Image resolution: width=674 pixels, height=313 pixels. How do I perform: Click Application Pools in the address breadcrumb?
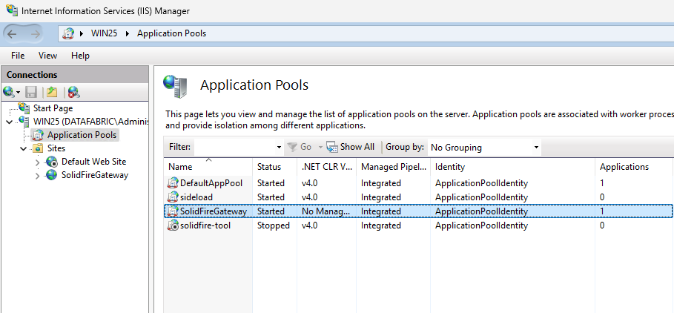[x=171, y=33]
